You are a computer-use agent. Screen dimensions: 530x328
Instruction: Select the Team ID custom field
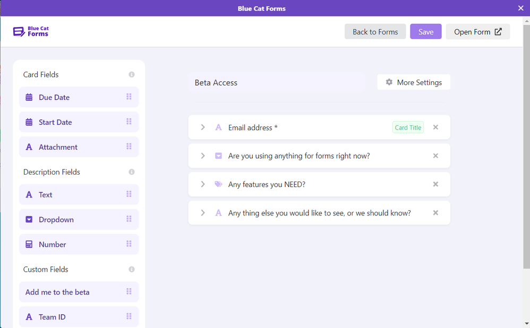79,317
